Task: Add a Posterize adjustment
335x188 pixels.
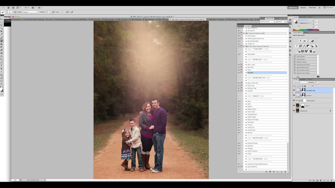Action: [x=303, y=51]
